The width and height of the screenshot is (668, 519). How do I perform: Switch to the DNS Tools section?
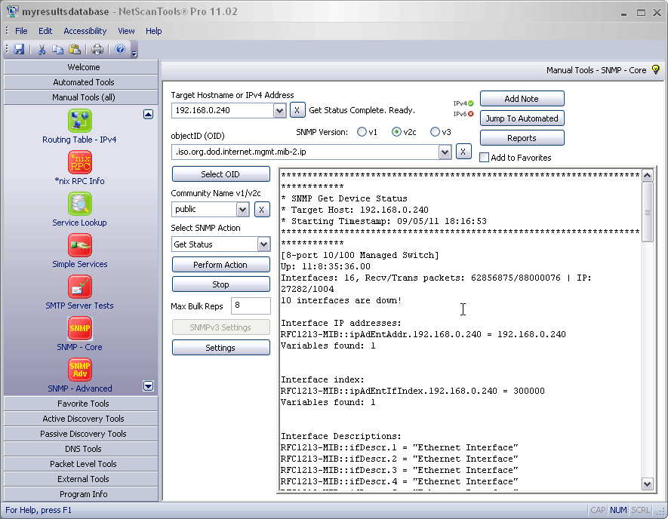point(80,448)
